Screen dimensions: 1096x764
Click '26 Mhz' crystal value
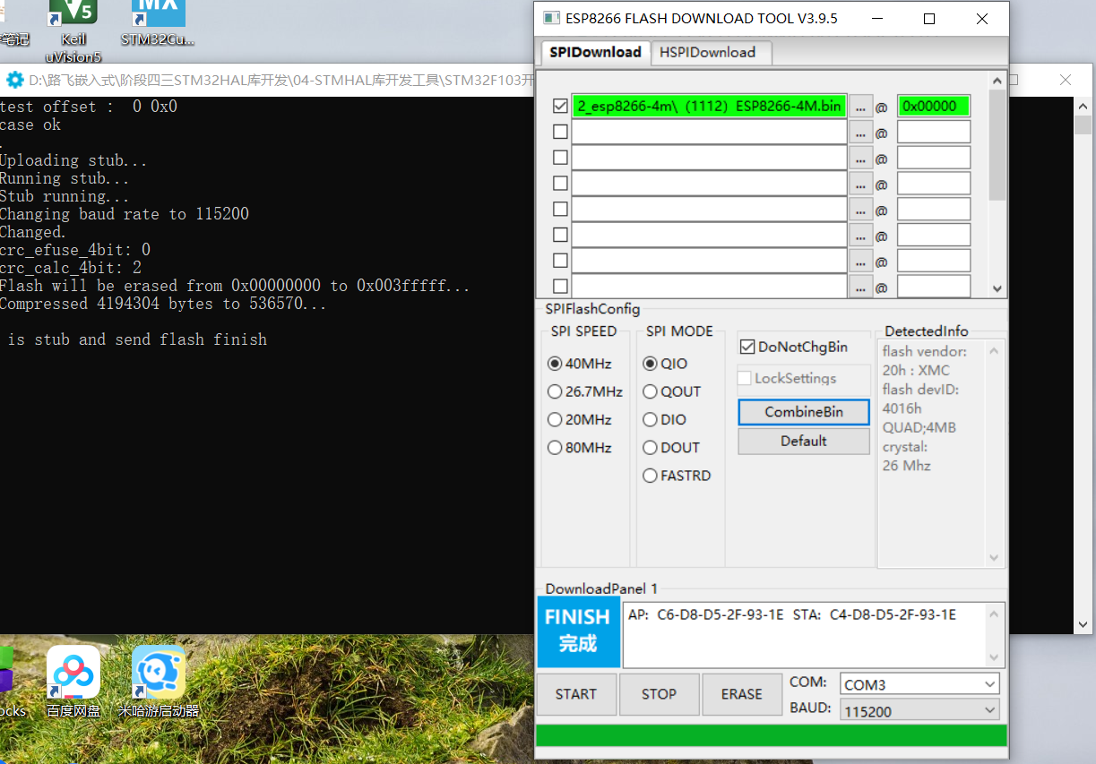point(906,466)
